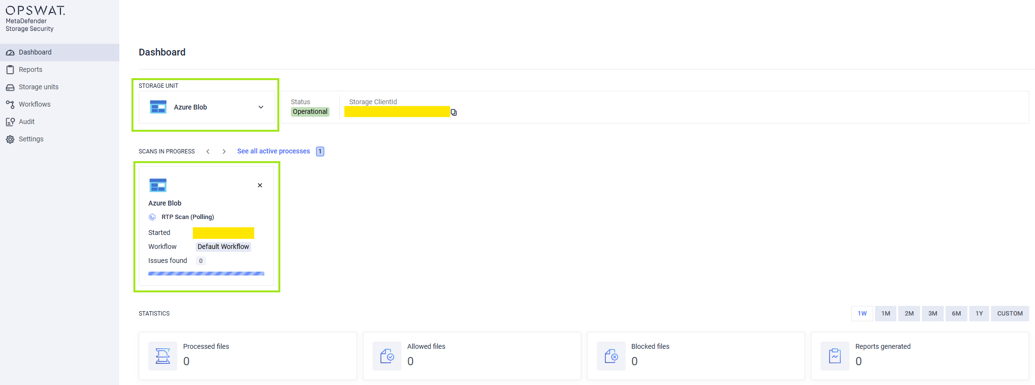
Task: Click the Allowed files icon
Action: pyautogui.click(x=387, y=356)
